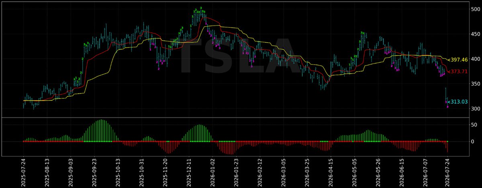Click the 2026-01-23 date label

(x=236, y=172)
